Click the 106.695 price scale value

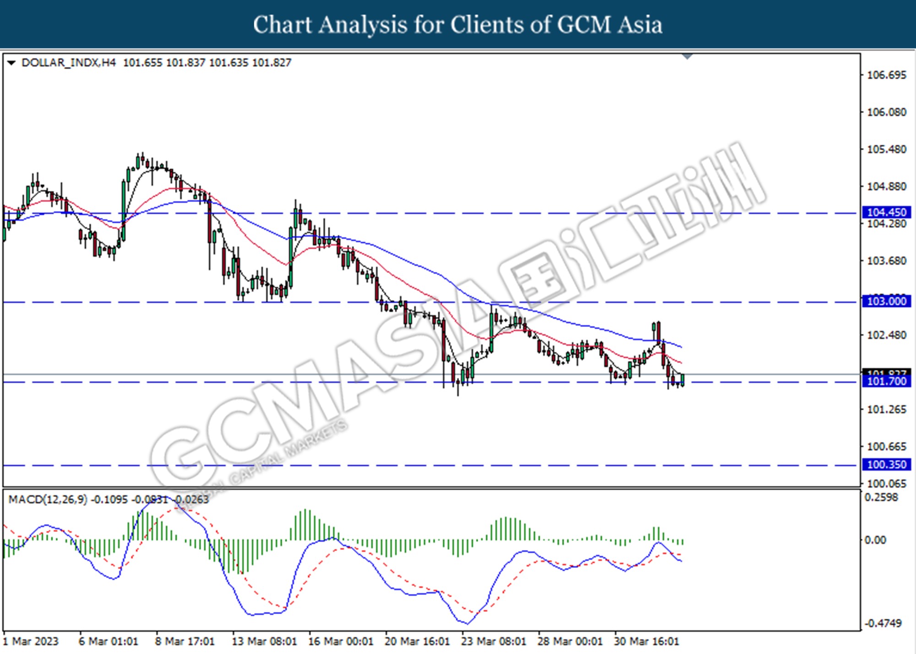pos(887,75)
